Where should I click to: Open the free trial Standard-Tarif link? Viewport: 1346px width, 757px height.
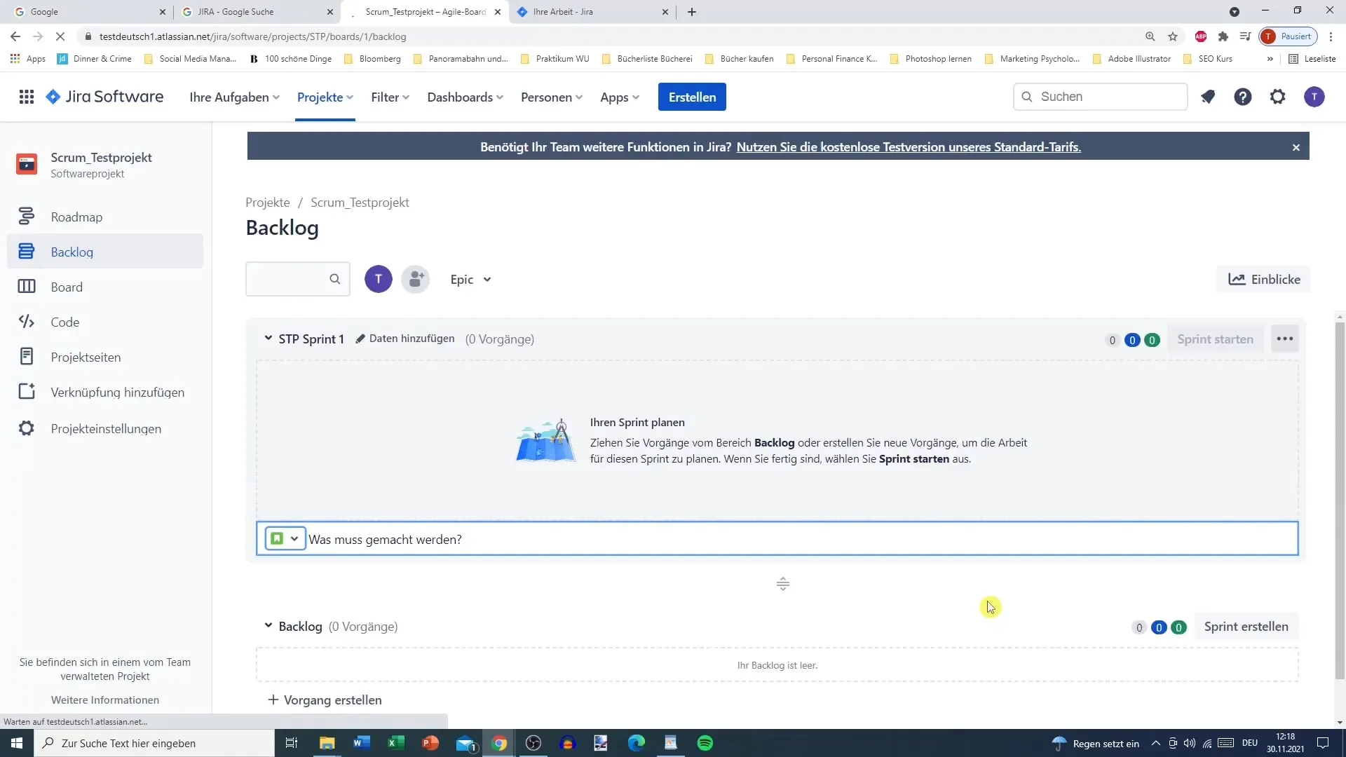pyautogui.click(x=909, y=147)
